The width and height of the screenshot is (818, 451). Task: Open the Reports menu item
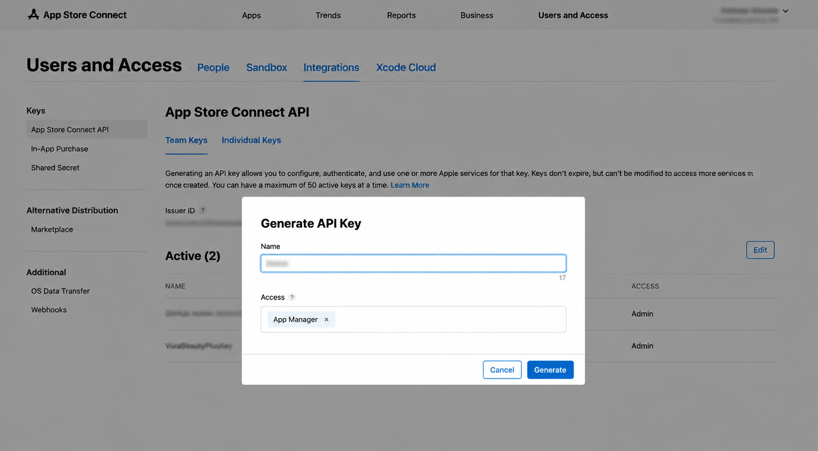(401, 15)
